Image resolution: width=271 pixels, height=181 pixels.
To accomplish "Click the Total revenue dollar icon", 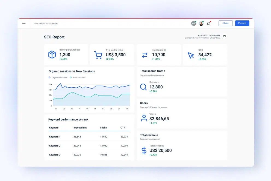I will [144, 151].
